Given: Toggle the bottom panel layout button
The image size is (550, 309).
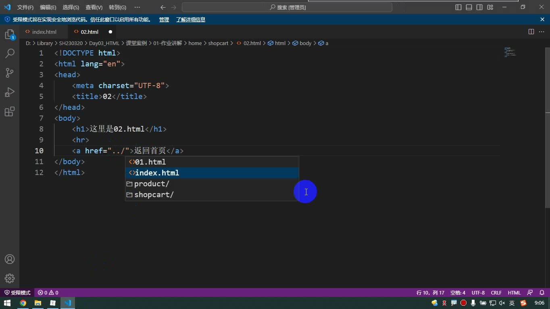Looking at the screenshot, I should pos(469,7).
